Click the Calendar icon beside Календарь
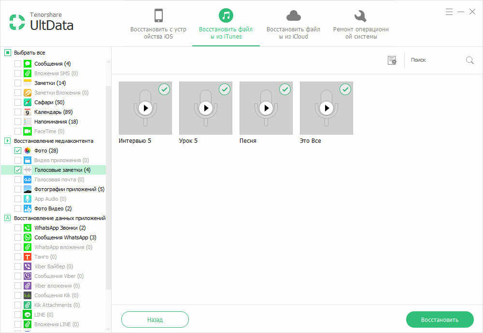 point(28,111)
